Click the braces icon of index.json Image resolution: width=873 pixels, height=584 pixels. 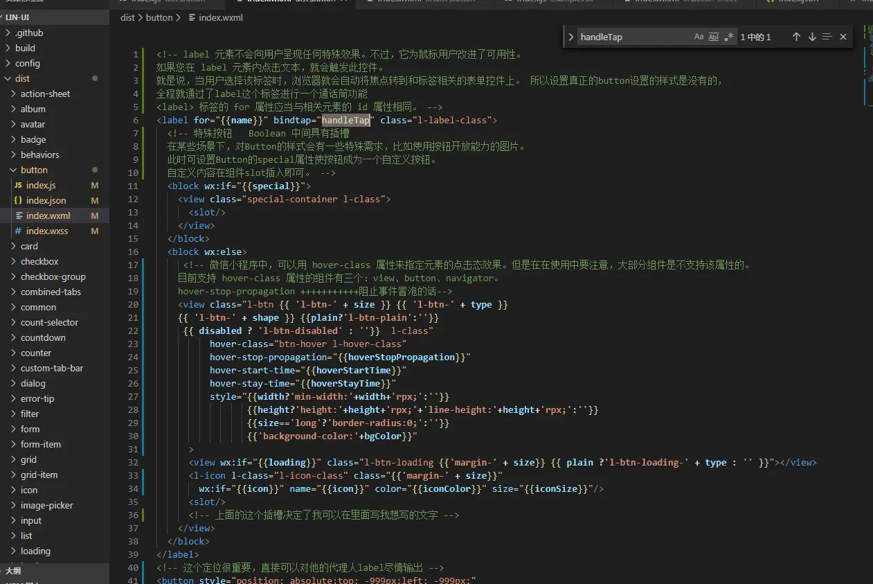click(18, 200)
